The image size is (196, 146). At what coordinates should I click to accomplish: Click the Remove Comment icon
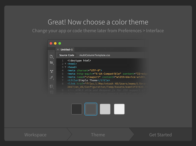click(51, 92)
